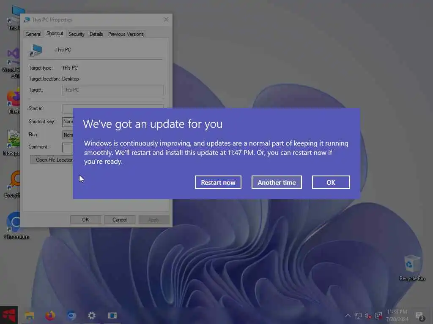Switch to General tab in This PC Properties
Viewport: 433px width, 324px height.
[33, 34]
